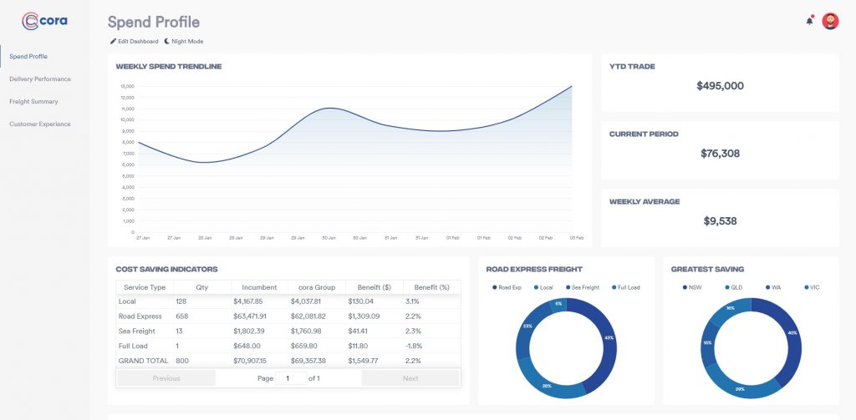Click the 29% segment of saving donut
Image resolution: width=856 pixels, height=420 pixels.
tap(740, 389)
